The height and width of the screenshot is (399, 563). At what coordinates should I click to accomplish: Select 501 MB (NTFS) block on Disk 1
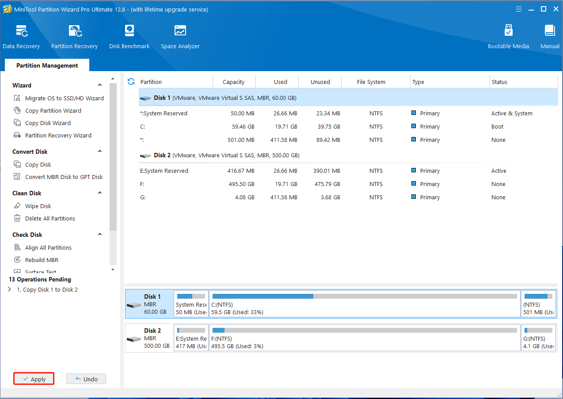(539, 304)
